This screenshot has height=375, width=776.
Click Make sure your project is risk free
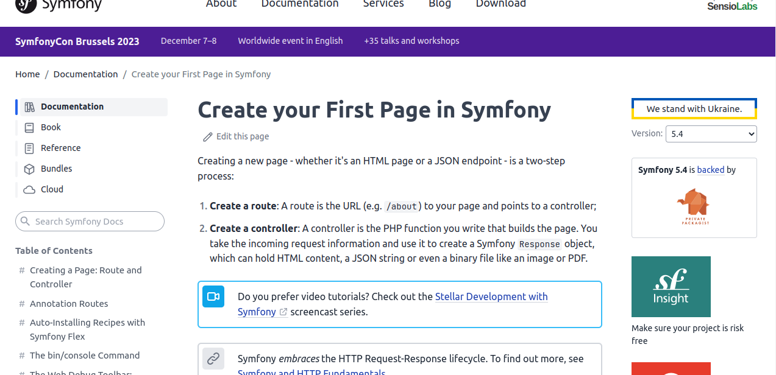click(688, 334)
